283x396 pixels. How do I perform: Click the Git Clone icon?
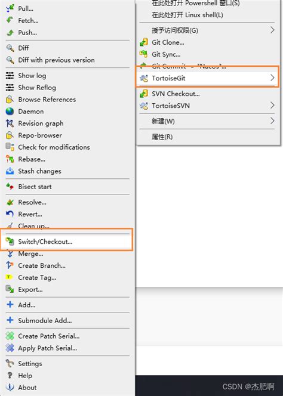click(x=144, y=42)
